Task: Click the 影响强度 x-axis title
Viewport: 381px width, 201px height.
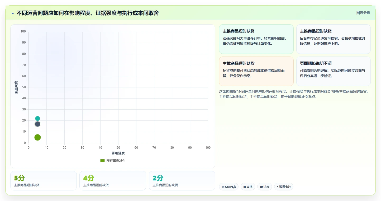Action: (x=118, y=153)
